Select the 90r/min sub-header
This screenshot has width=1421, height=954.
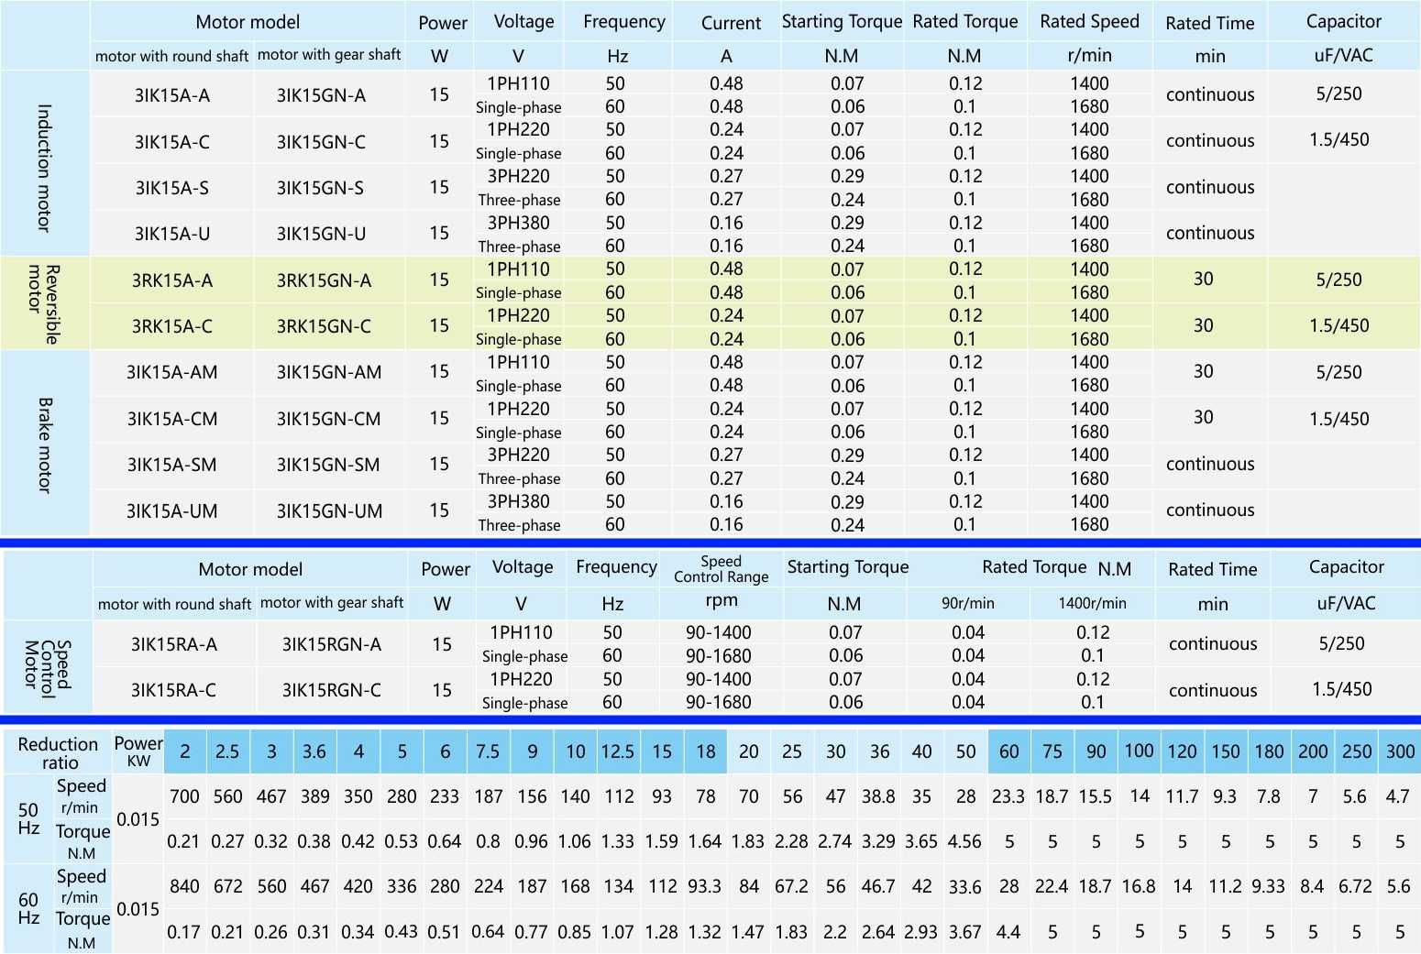[968, 603]
